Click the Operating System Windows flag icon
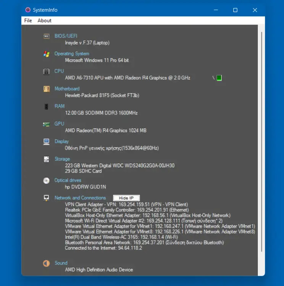284x286 pixels. pyautogui.click(x=46, y=54)
